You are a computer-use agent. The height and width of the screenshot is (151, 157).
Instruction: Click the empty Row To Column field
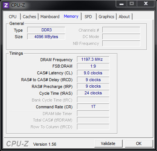(x=93, y=127)
